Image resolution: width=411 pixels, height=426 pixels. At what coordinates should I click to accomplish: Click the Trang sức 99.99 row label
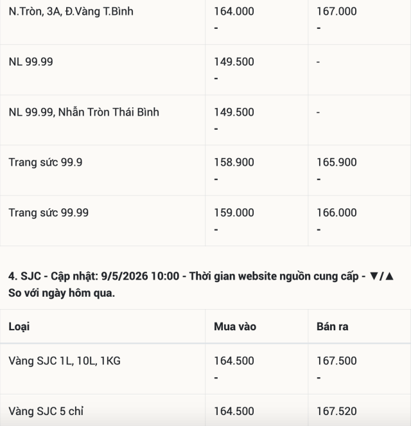click(48, 213)
